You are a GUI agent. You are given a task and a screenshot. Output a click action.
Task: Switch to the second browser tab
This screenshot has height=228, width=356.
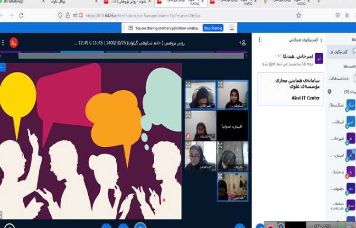tap(74, 2)
